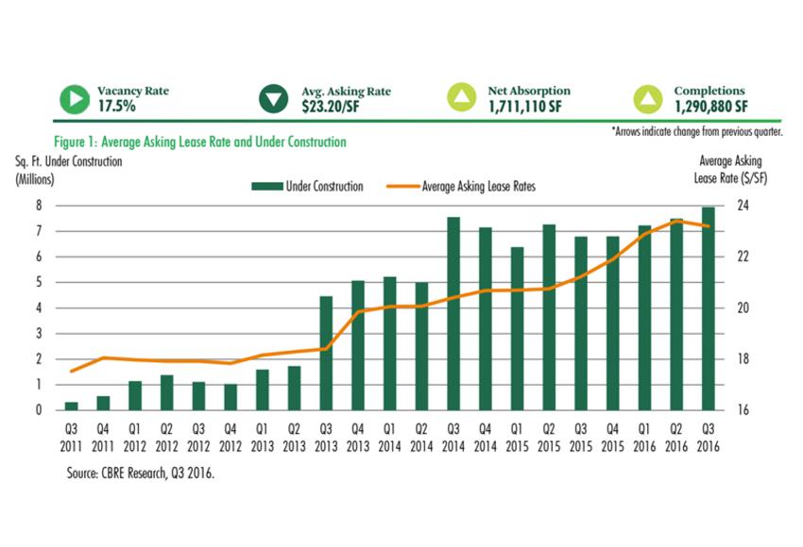Viewport: 803px width, 547px height.
Task: Click the 'Q4 2012' x-axis label
Action: pyautogui.click(x=231, y=439)
